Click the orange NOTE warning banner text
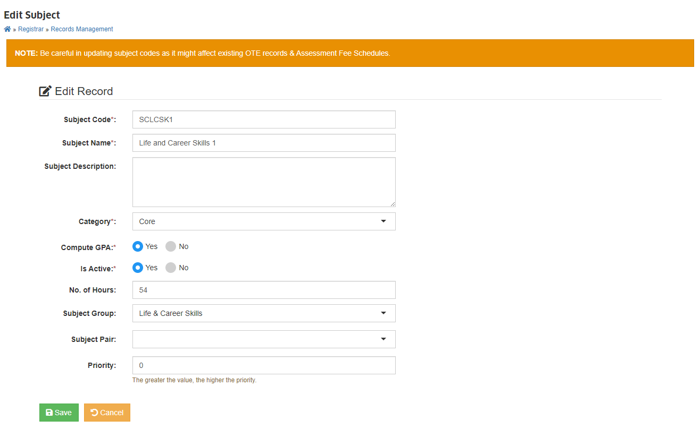700x429 pixels. click(x=203, y=54)
